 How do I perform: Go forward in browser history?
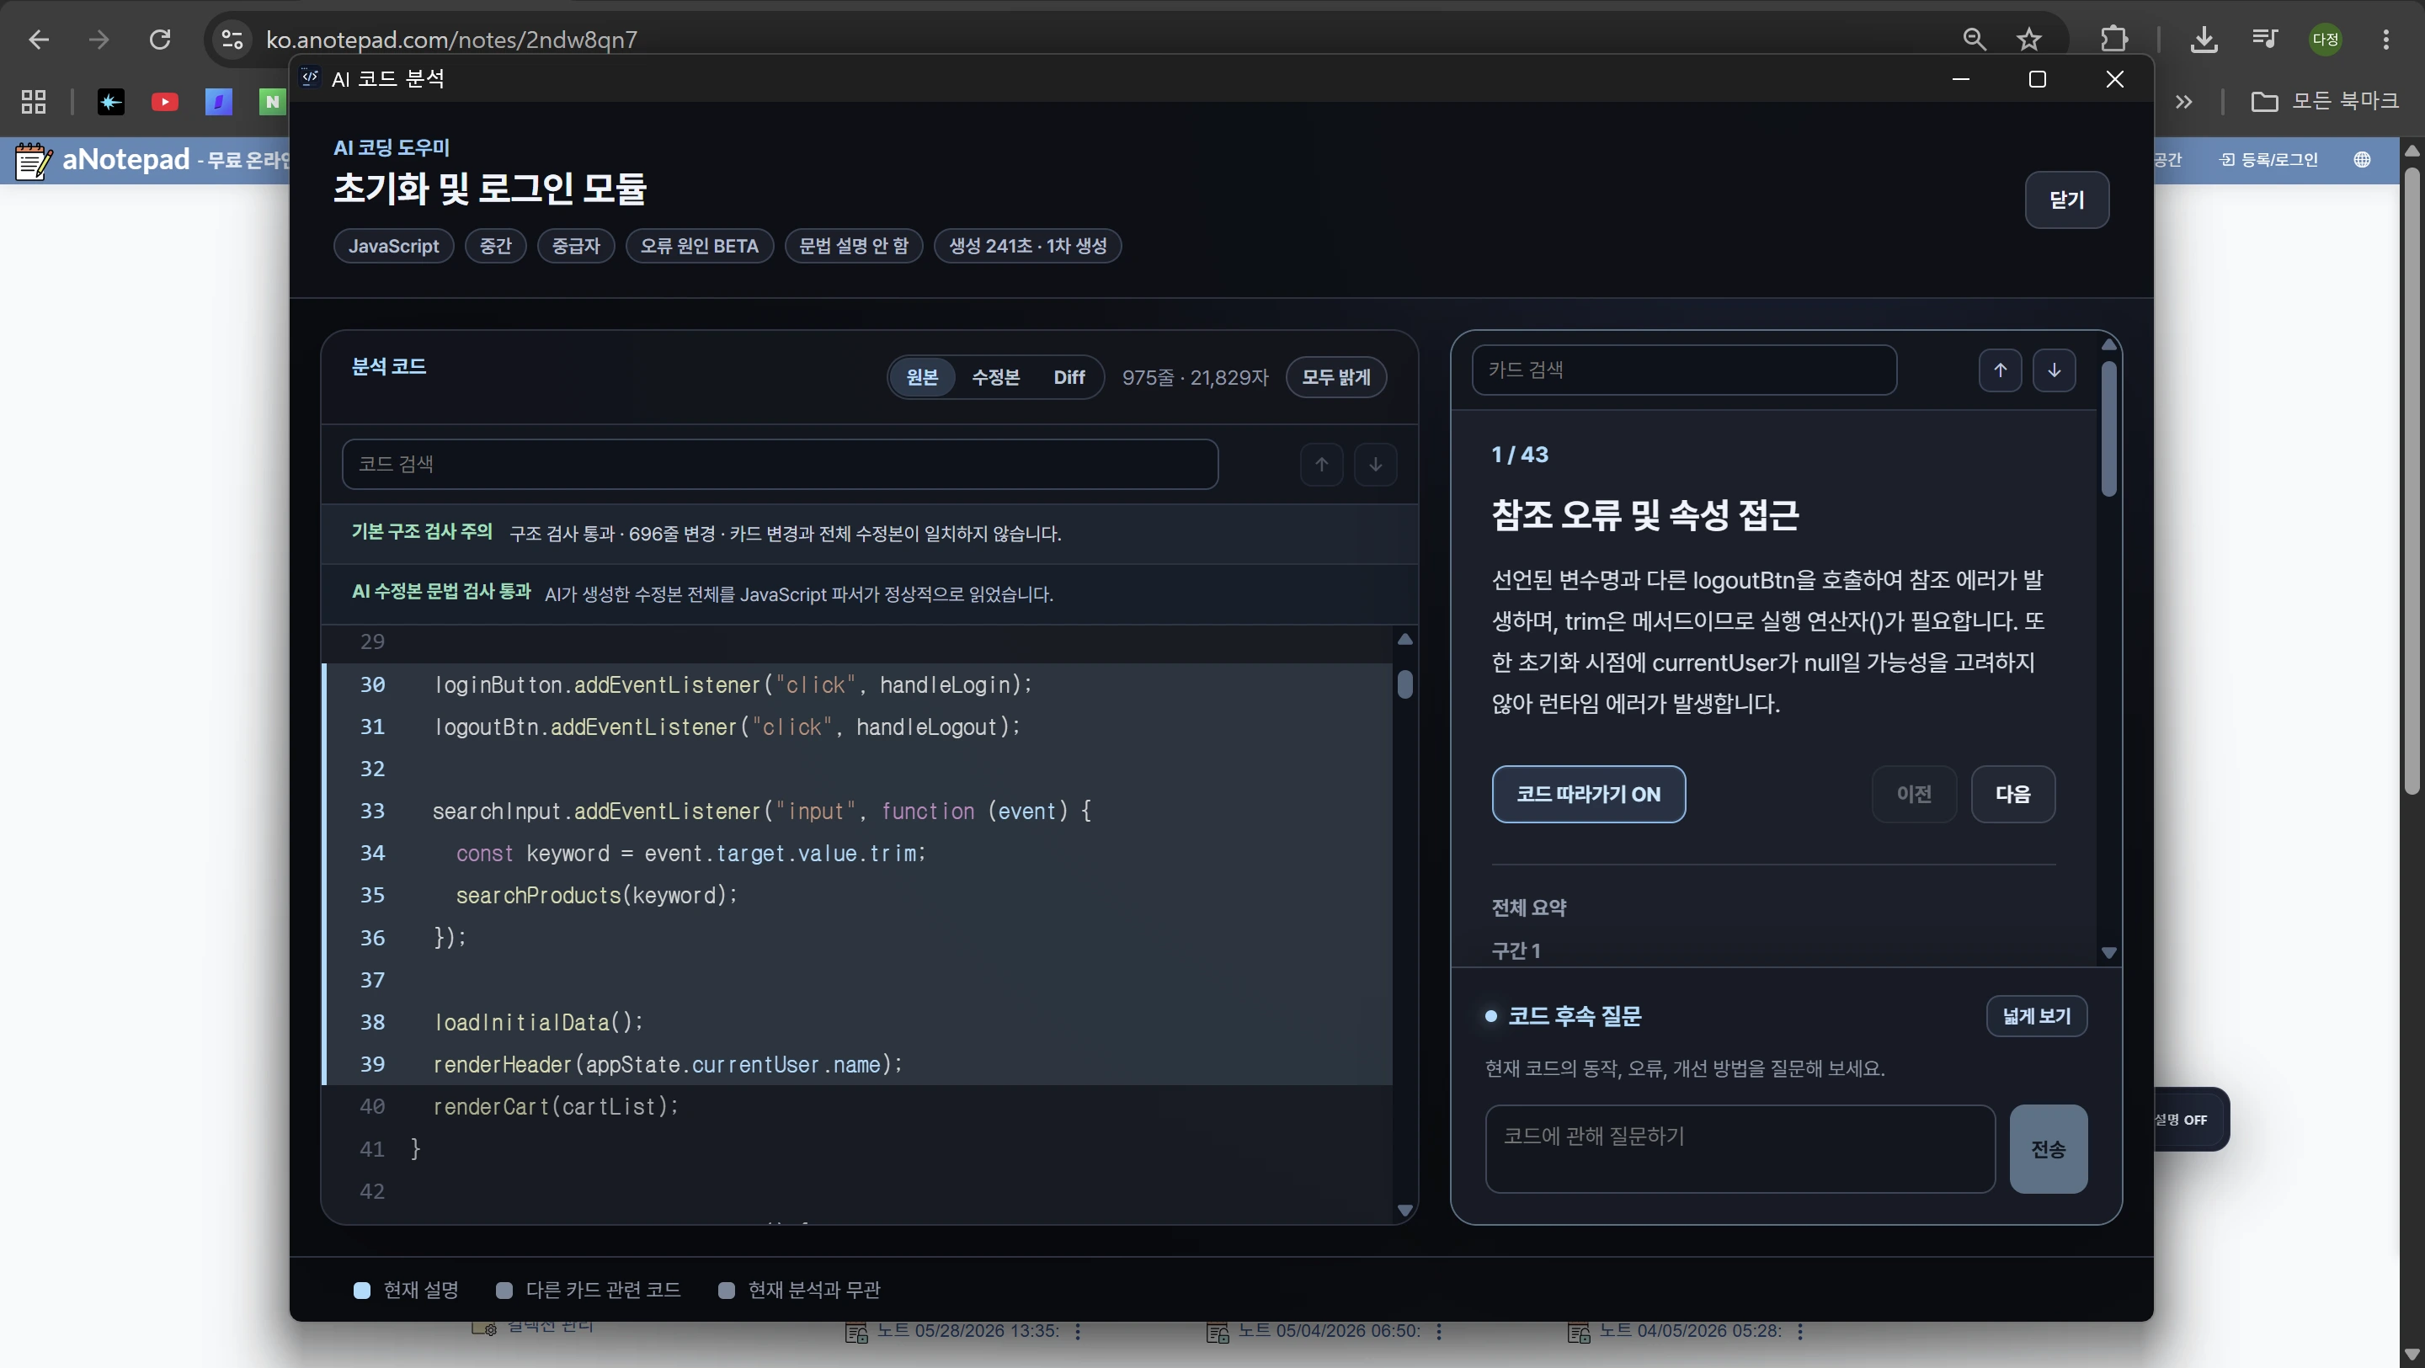click(x=99, y=40)
